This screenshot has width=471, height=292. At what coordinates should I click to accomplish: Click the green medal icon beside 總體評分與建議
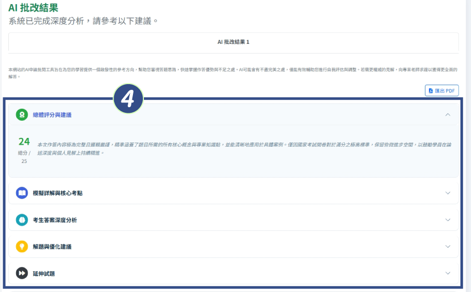point(22,114)
